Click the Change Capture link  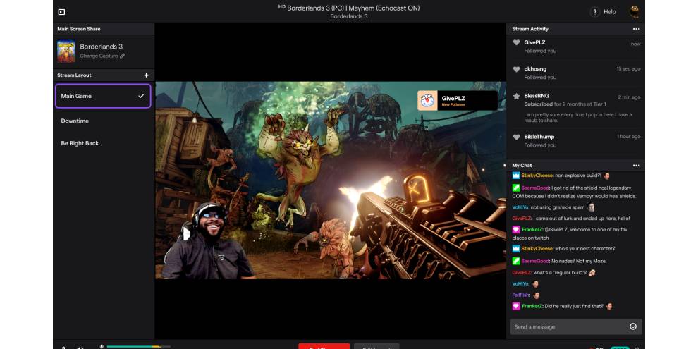[x=99, y=56]
